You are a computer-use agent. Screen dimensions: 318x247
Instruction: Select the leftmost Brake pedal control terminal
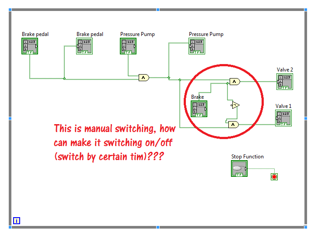[30, 46]
